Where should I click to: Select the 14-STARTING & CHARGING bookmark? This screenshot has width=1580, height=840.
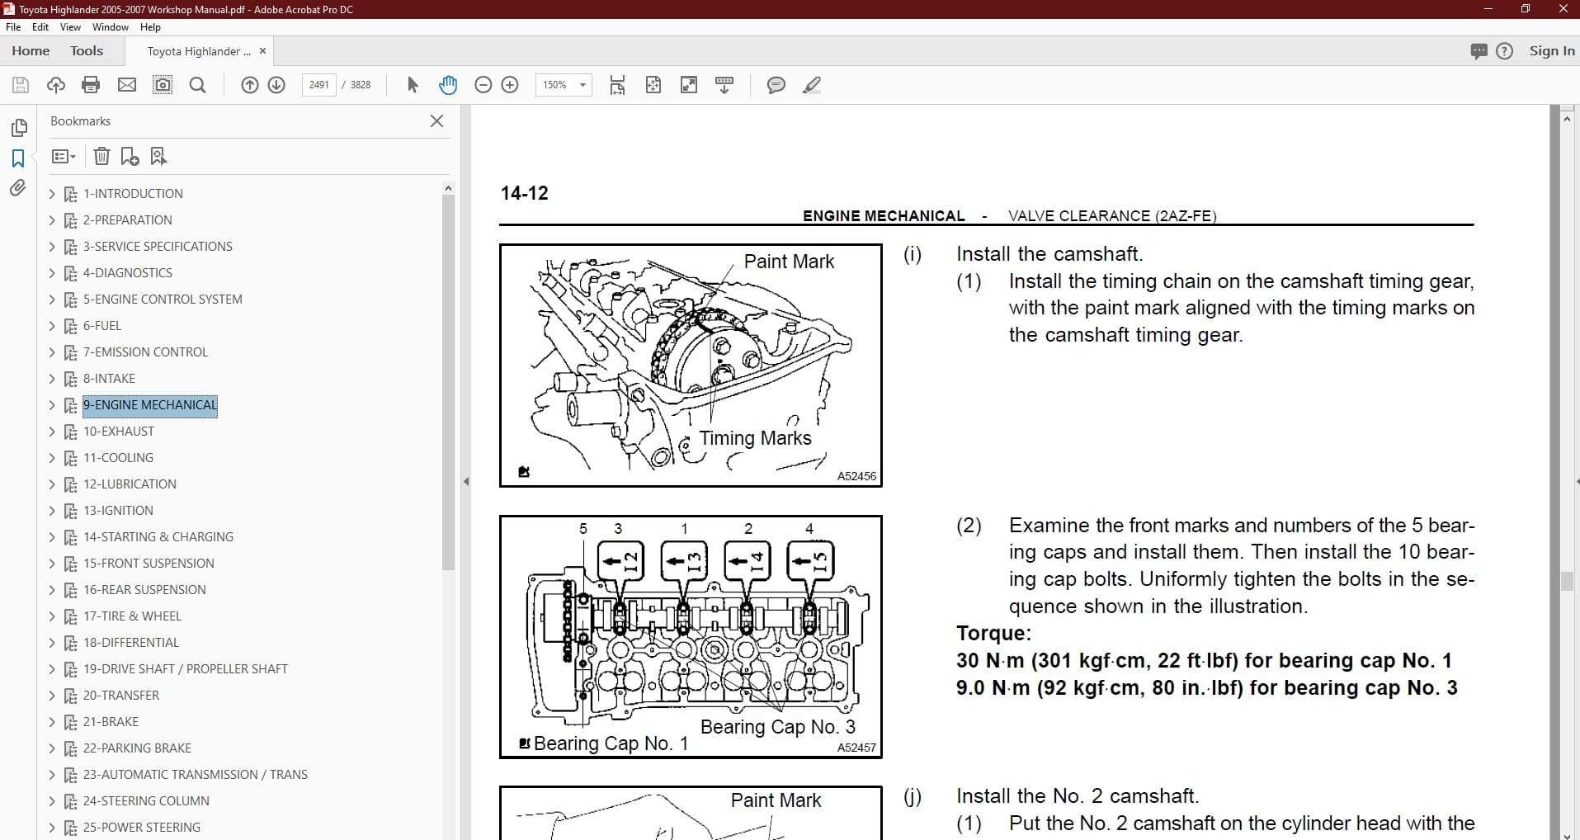click(x=158, y=537)
